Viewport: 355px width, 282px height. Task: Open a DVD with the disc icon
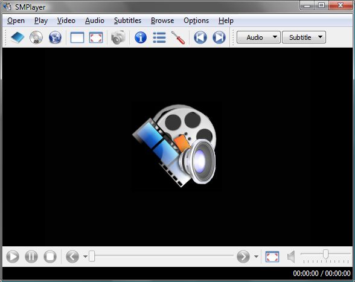pyautogui.click(x=36, y=37)
